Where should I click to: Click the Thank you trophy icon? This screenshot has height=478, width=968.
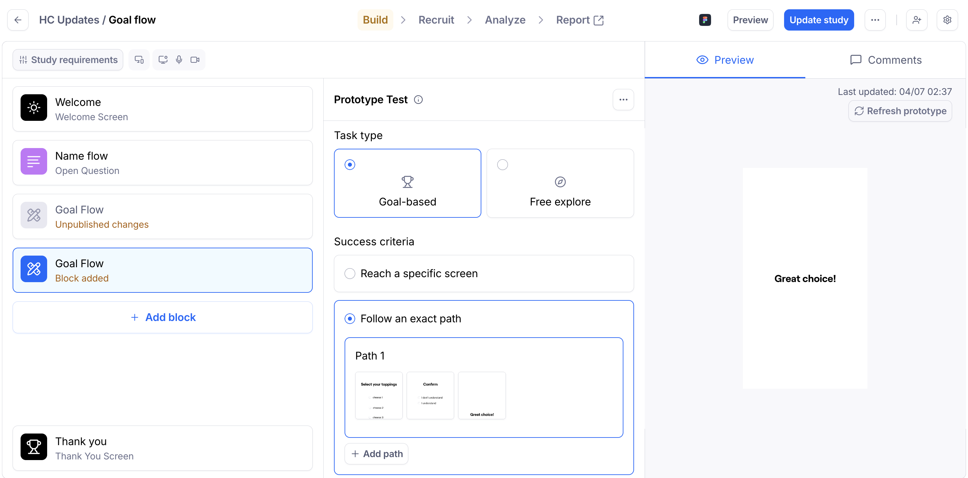(34, 447)
